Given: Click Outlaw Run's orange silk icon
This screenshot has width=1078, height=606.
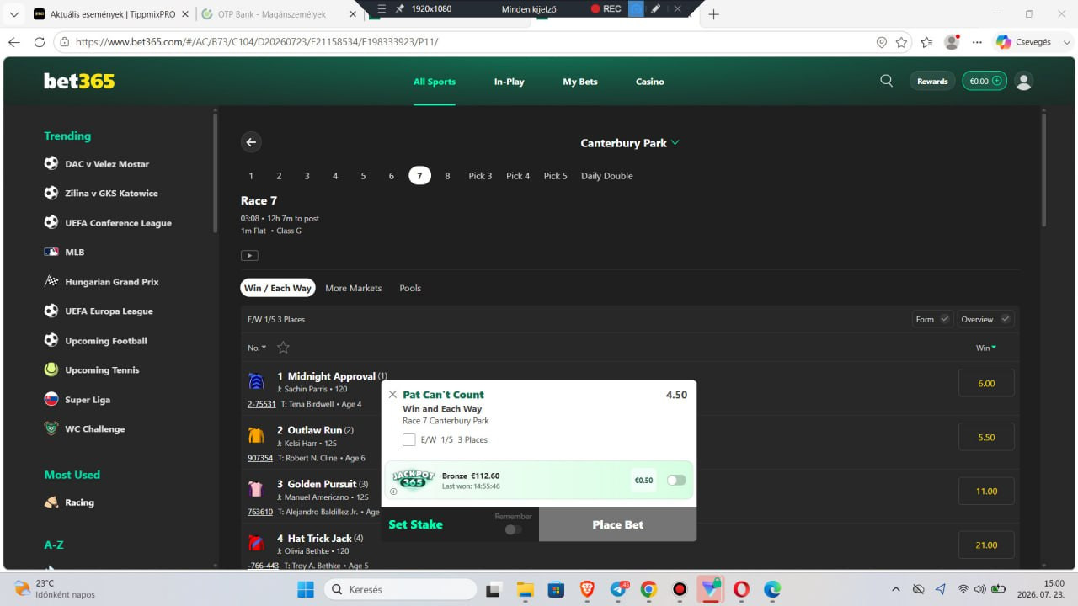Looking at the screenshot, I should click(256, 435).
